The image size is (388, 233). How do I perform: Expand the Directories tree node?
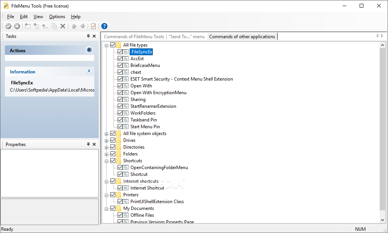[107, 147]
